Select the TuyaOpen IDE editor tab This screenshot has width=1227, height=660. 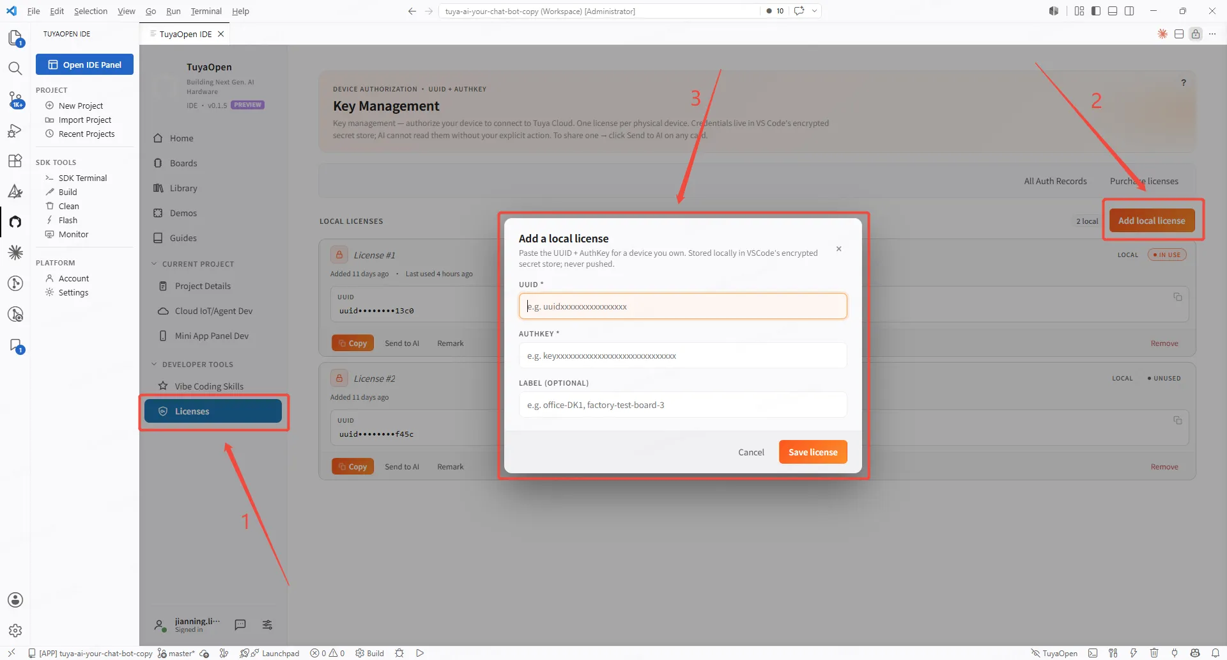pos(185,34)
